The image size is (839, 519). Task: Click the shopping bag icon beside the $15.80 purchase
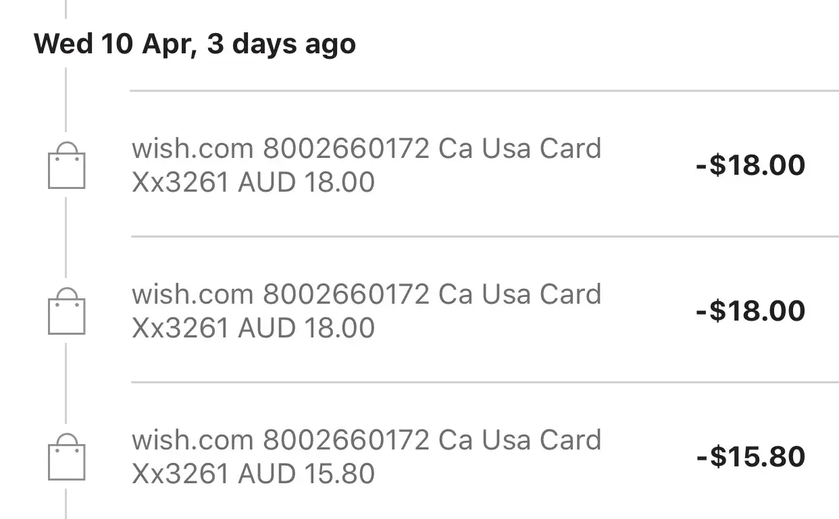tap(66, 458)
